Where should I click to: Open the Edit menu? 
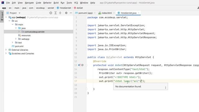click(x=14, y=3)
